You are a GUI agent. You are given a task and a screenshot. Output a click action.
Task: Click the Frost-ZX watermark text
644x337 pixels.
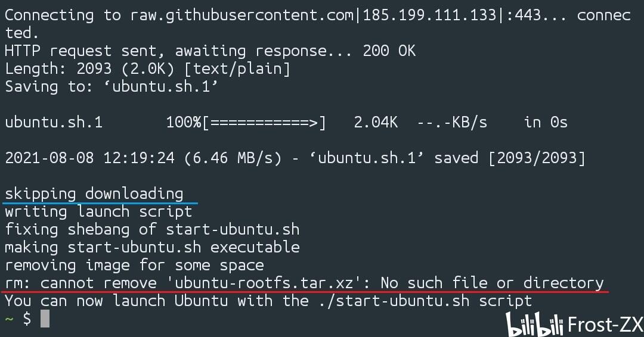click(x=605, y=324)
